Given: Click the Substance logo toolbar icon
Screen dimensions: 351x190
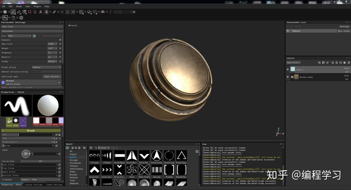Looking at the screenshot, I should (5, 12).
